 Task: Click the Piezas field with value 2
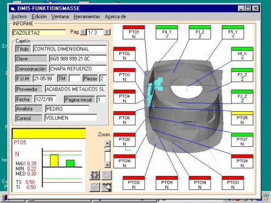[x=103, y=79]
